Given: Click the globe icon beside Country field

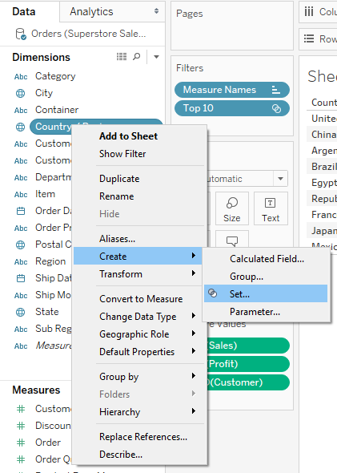Looking at the screenshot, I should tap(21, 127).
